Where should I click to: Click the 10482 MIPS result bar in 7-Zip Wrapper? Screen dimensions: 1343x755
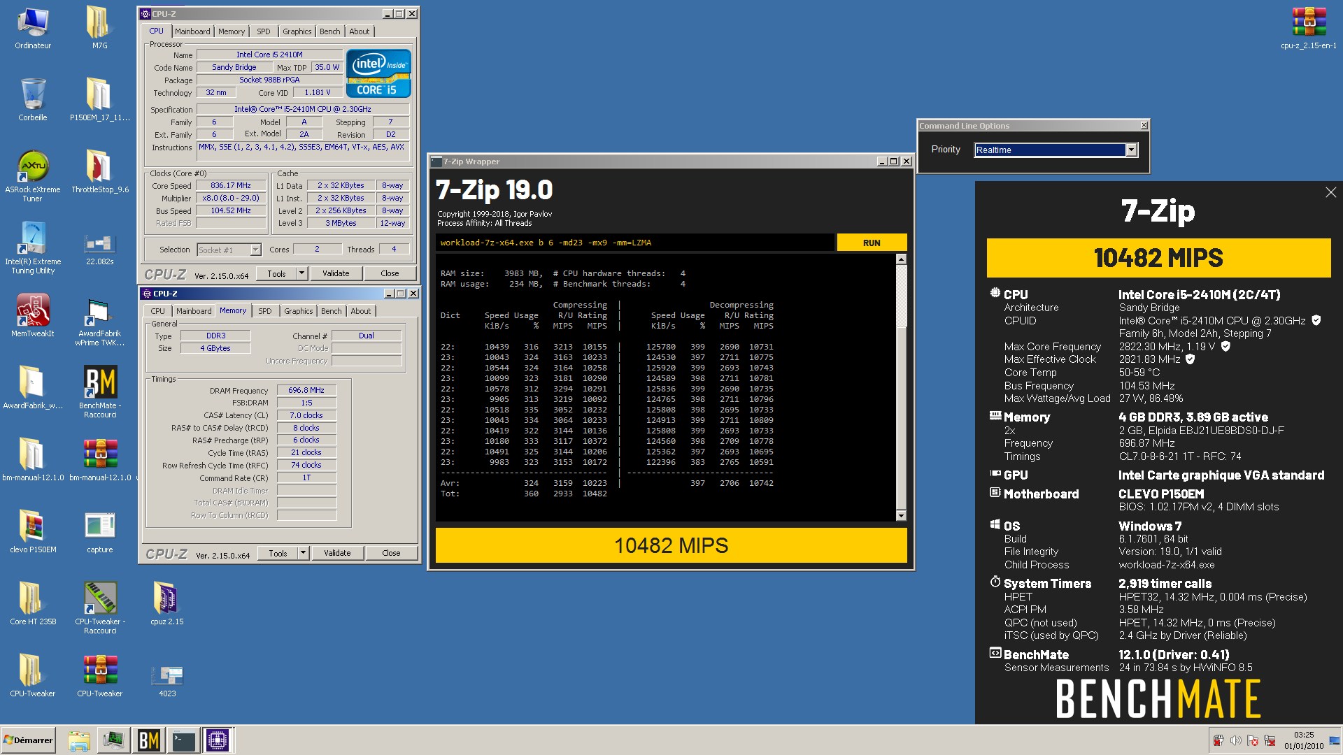(671, 545)
